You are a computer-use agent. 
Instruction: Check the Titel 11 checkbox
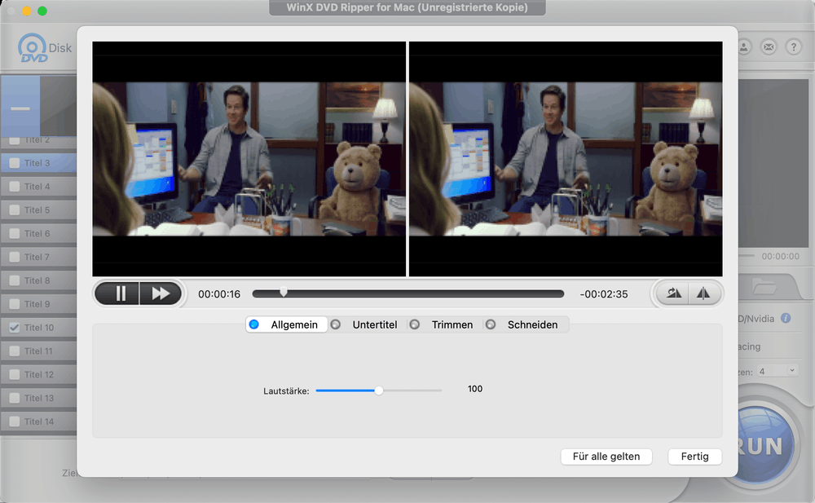coord(15,351)
